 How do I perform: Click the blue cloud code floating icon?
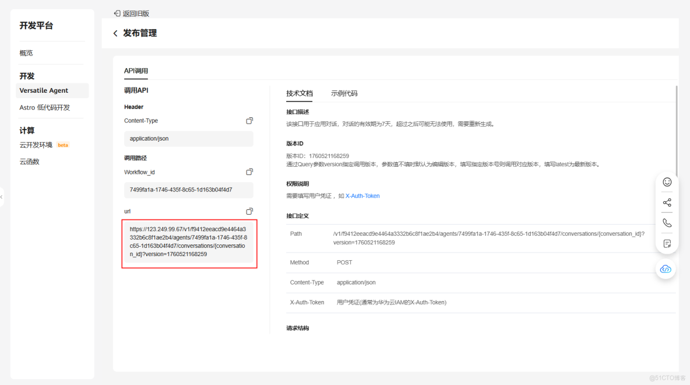click(x=666, y=269)
